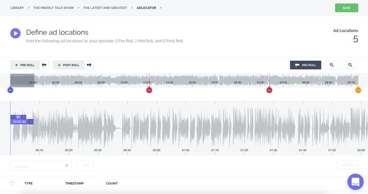Select the orange post roll marker at the end
Image resolution: width=368 pixels, height=194 pixels.
point(358,90)
